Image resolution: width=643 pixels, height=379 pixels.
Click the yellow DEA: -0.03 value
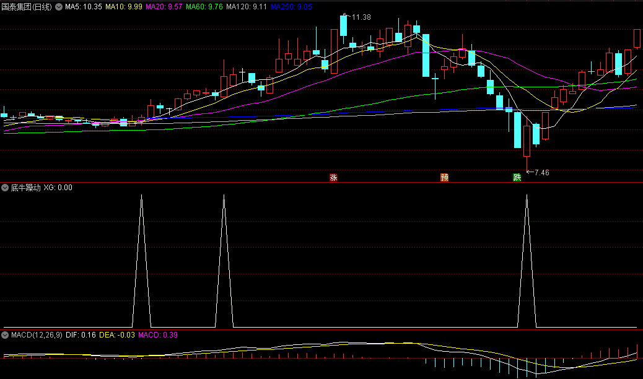coord(116,335)
